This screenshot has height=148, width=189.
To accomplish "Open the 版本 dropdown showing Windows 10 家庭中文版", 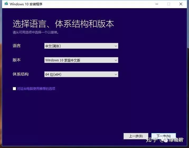I will tap(81, 60).
